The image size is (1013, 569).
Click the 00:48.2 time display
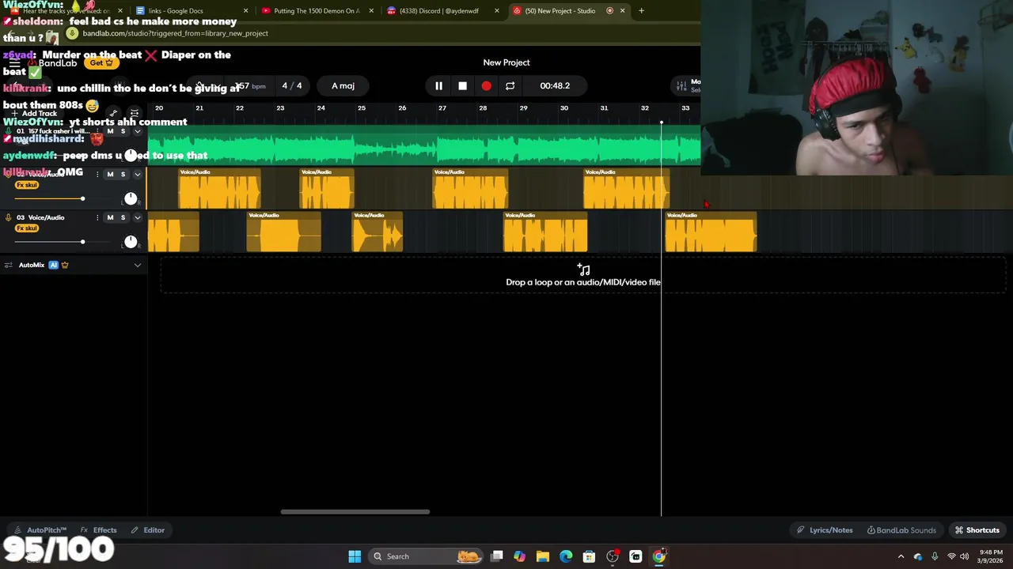[x=555, y=85]
